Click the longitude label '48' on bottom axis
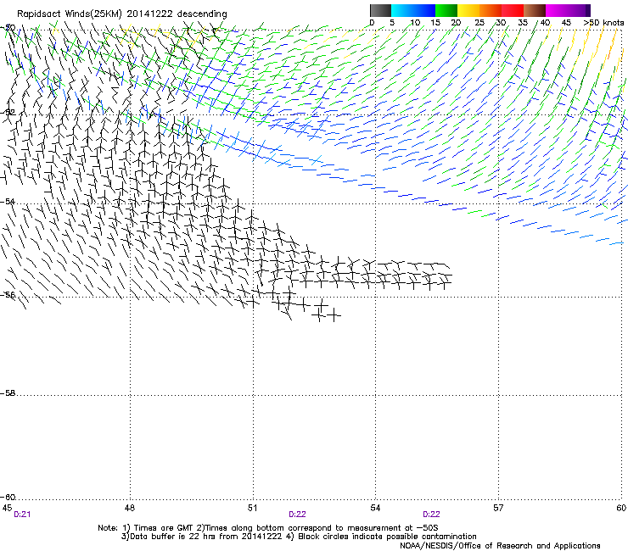Screen dimensions: 628x551 pyautogui.click(x=129, y=508)
